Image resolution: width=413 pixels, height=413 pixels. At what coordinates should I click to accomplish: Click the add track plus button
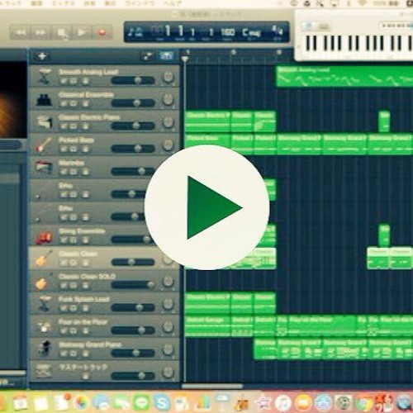click(x=42, y=57)
